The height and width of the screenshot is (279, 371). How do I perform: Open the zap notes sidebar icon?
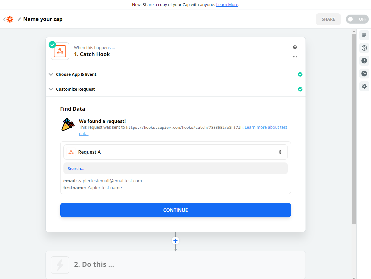(x=364, y=35)
